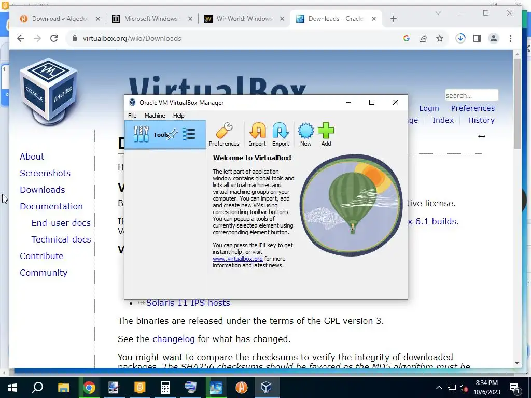Open the Documentation sidebar link
The image size is (531, 398).
tap(51, 206)
